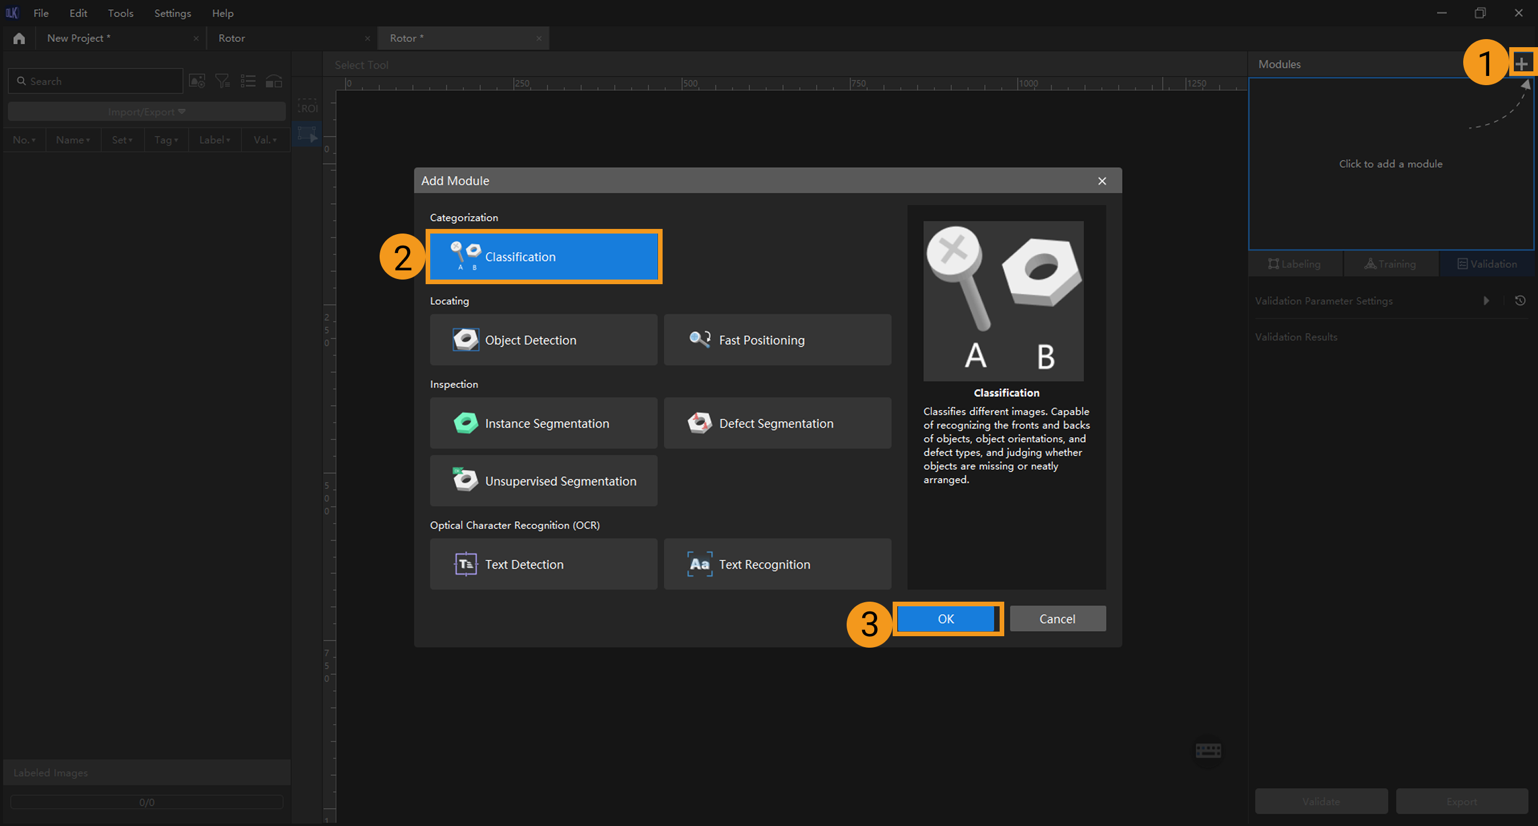This screenshot has width=1538, height=826.
Task: Choose the Defect Segmentation module
Action: point(776,423)
